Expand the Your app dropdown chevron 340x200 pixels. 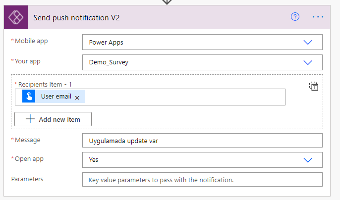pos(308,63)
